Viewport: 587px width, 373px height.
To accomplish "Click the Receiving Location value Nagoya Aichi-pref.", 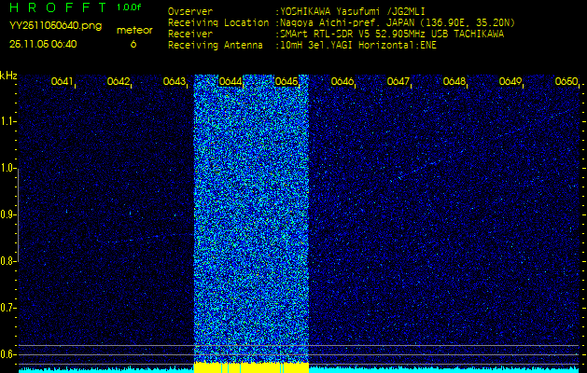I will pyautogui.click(x=398, y=22).
